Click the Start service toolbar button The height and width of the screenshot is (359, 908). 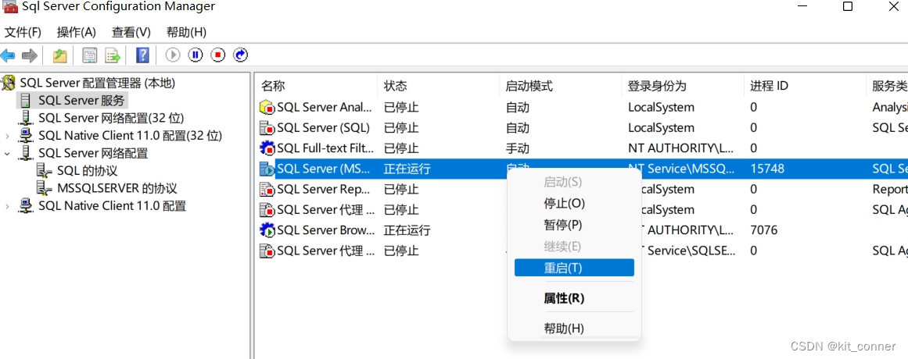173,55
